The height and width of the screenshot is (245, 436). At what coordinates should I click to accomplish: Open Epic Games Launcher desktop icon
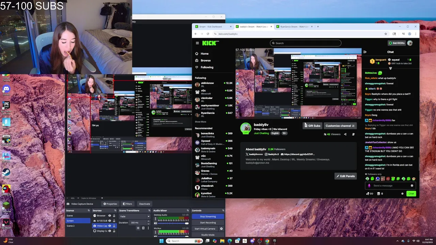pos(6,107)
